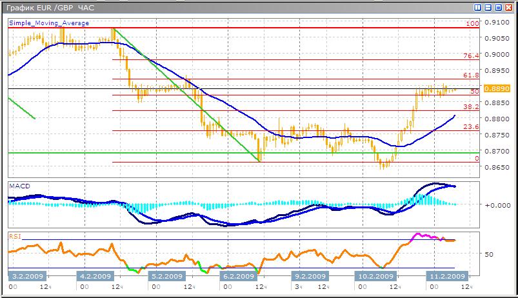Select the RSI indicator label
The width and height of the screenshot is (518, 298).
coord(15,236)
